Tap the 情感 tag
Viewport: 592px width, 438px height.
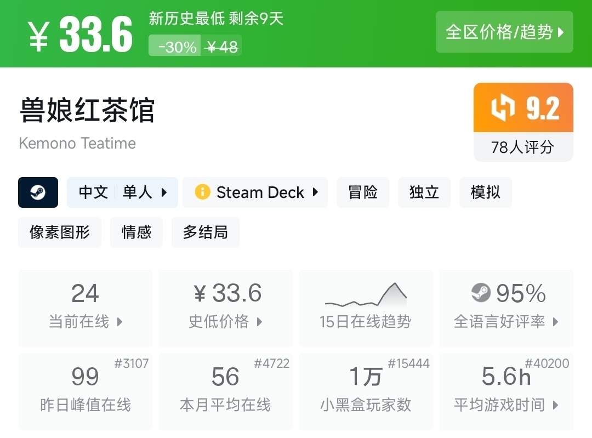(136, 232)
